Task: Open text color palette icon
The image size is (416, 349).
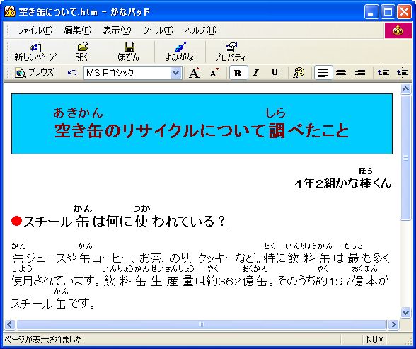Action: pyautogui.click(x=299, y=73)
